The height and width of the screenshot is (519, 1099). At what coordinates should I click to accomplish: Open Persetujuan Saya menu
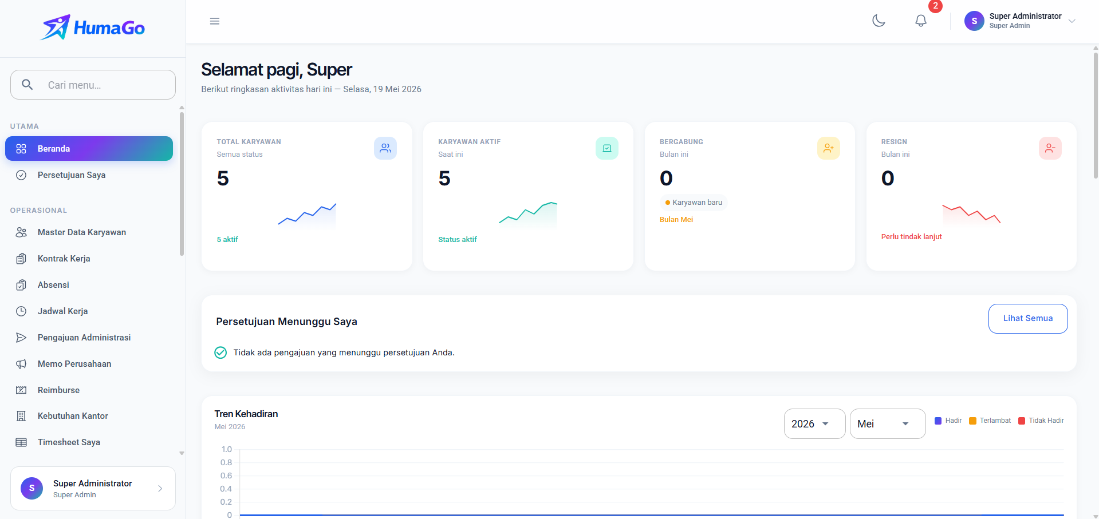pos(89,175)
